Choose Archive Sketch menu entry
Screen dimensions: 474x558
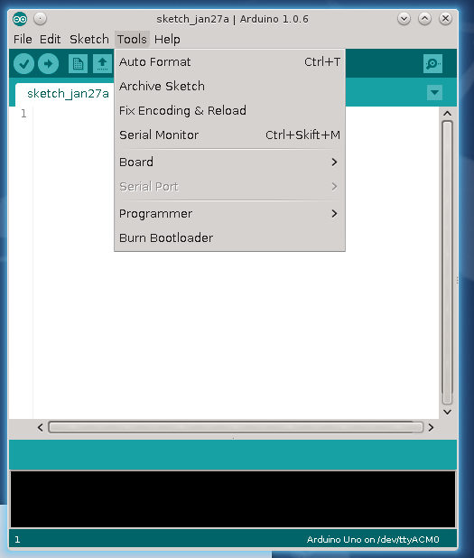(x=229, y=86)
